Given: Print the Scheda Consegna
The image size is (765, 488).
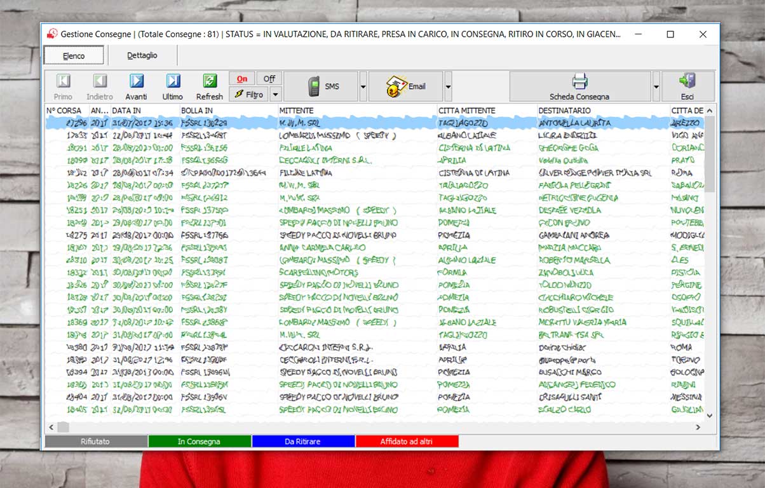Looking at the screenshot, I should coord(579,86).
